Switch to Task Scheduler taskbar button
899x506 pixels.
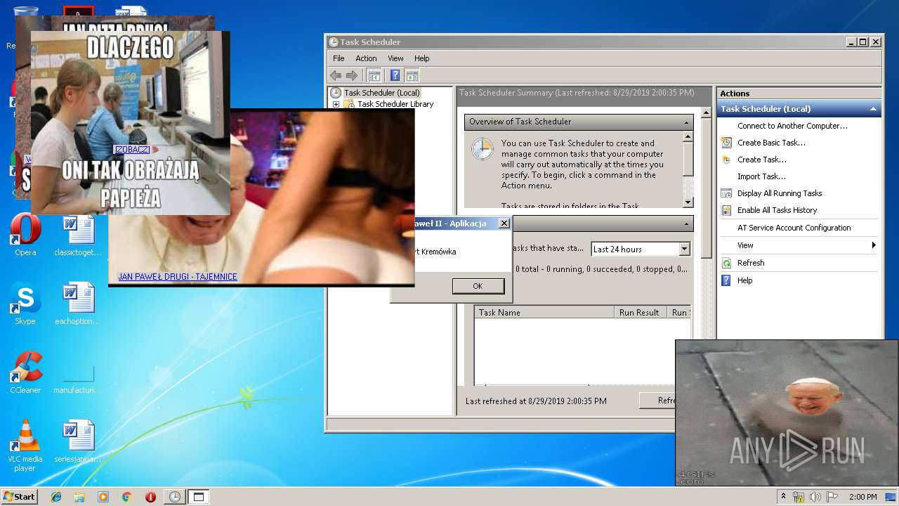(174, 497)
